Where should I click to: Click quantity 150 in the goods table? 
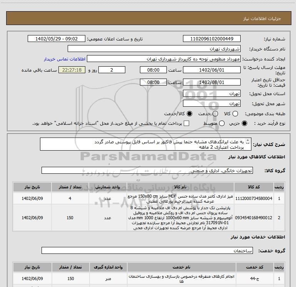tap(70, 218)
